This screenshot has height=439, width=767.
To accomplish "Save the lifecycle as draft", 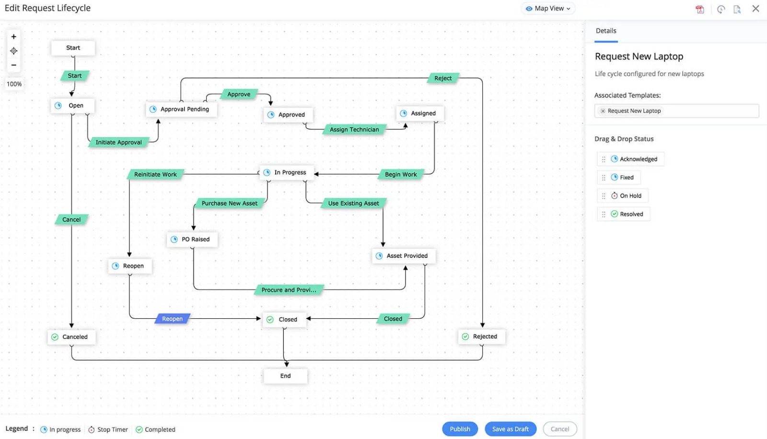I will [510, 429].
